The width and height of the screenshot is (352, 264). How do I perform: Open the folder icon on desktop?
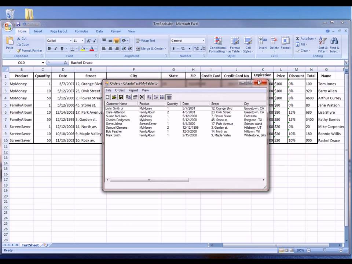click(29, 14)
